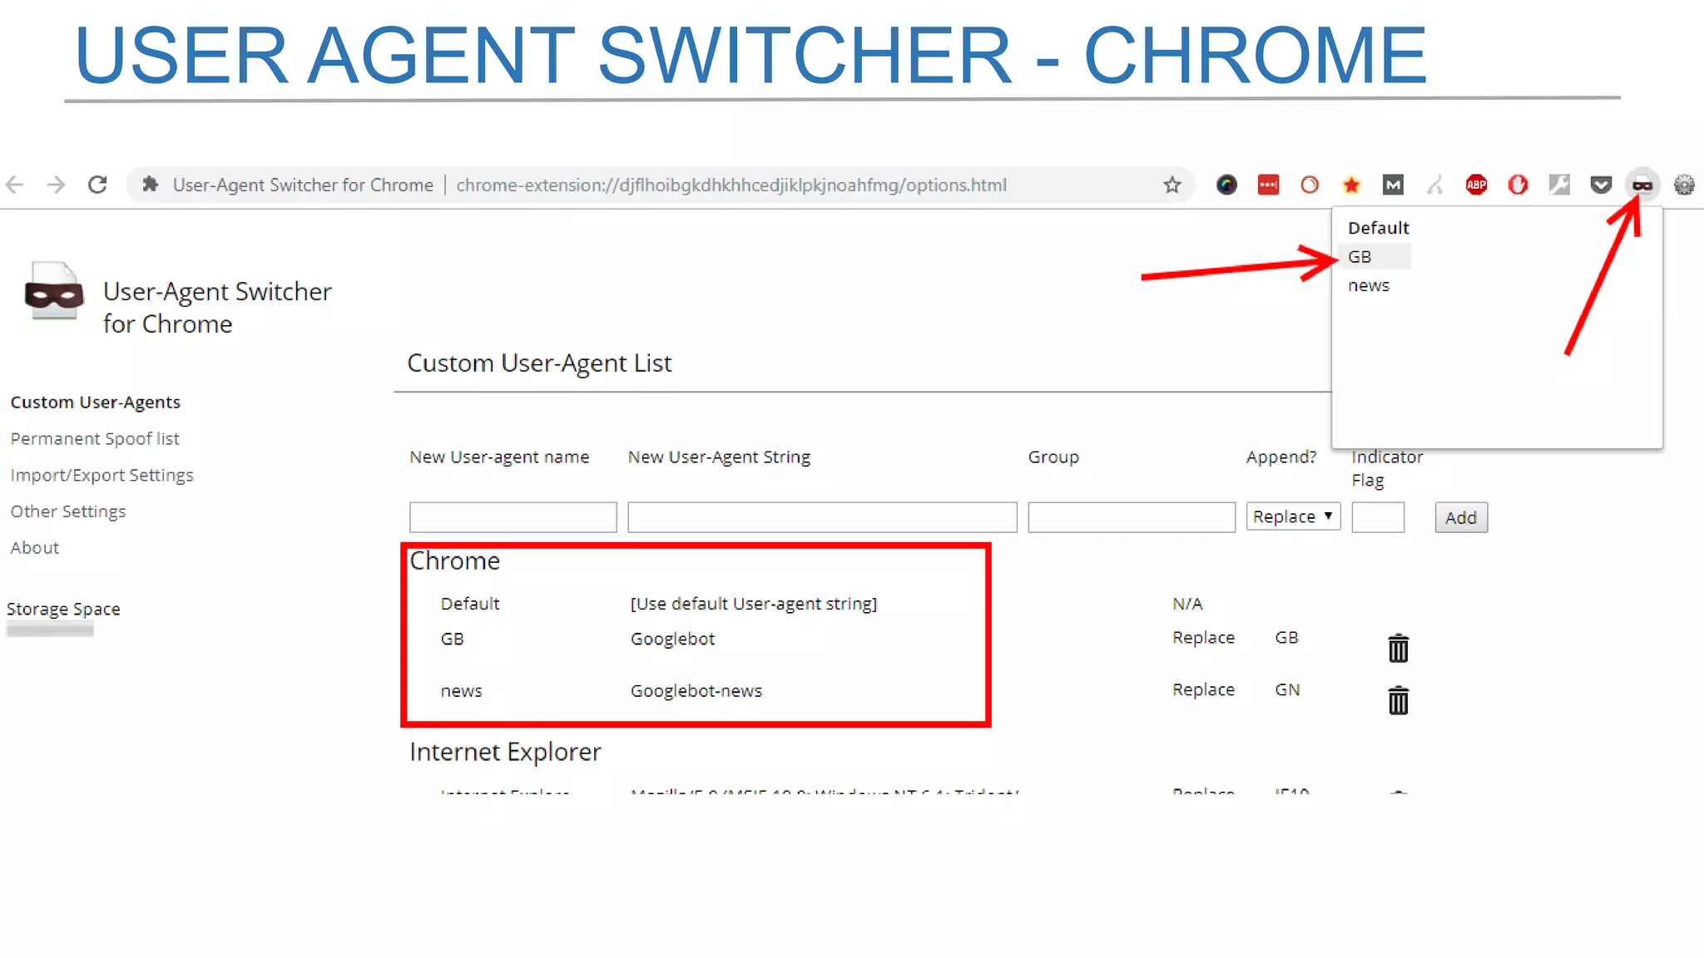This screenshot has height=958, width=1704.
Task: Delete the GB Googlebot user-agent entry
Action: [1399, 648]
